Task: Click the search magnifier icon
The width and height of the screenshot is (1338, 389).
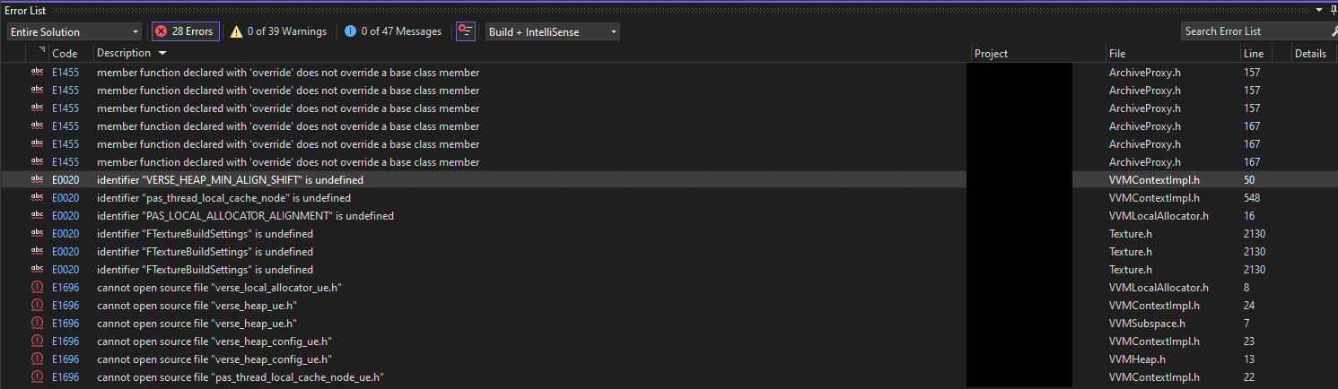Action: 1333,31
